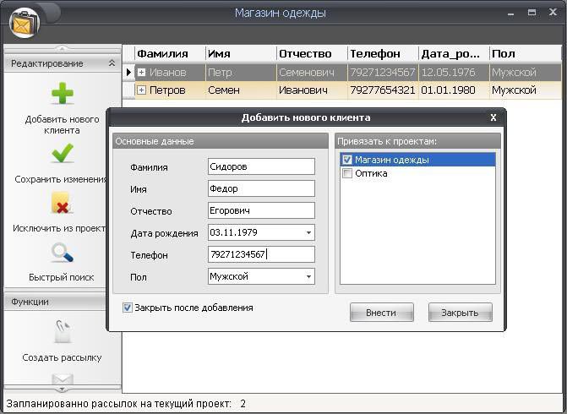
Task: Open the application menu briefcase logo
Action: (x=24, y=23)
